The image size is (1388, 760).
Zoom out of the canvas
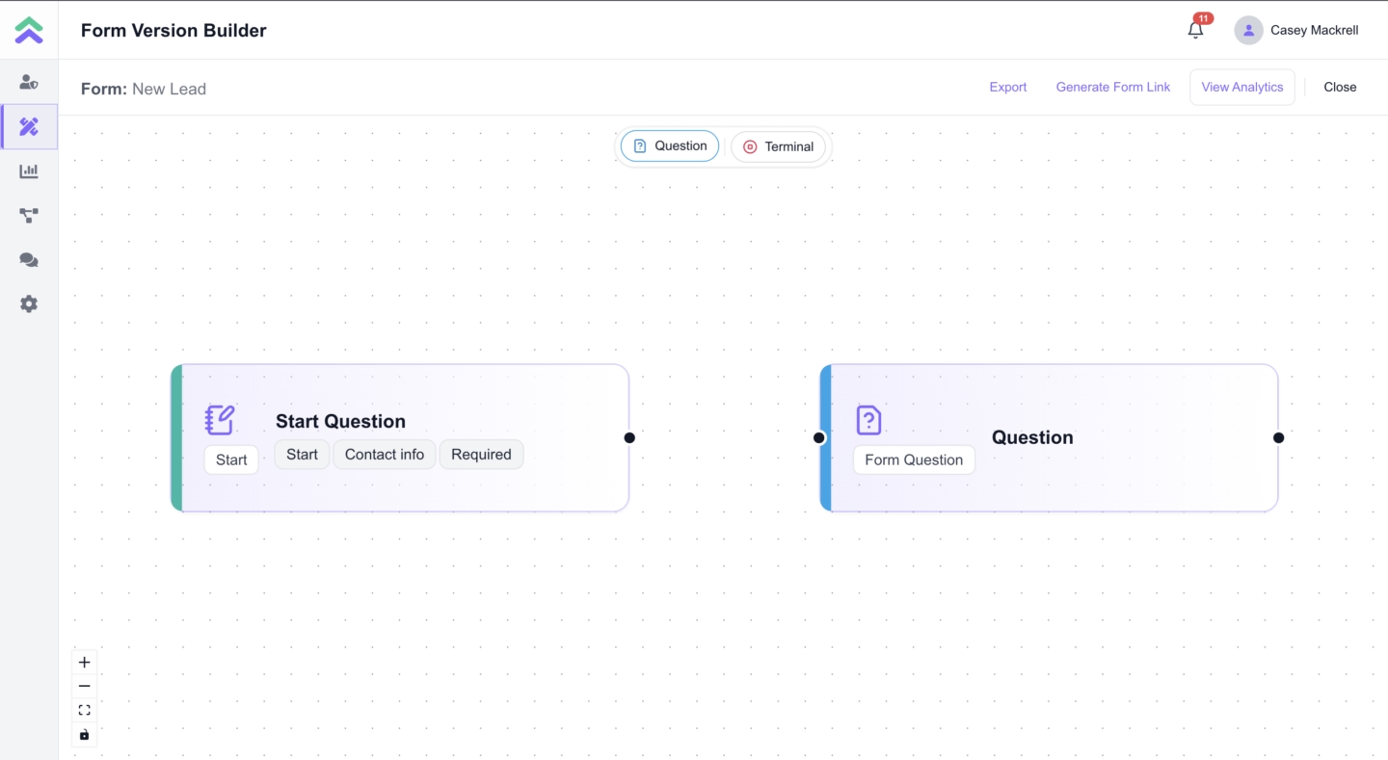point(85,687)
